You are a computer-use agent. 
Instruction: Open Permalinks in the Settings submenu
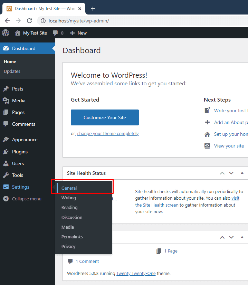coord(72,237)
